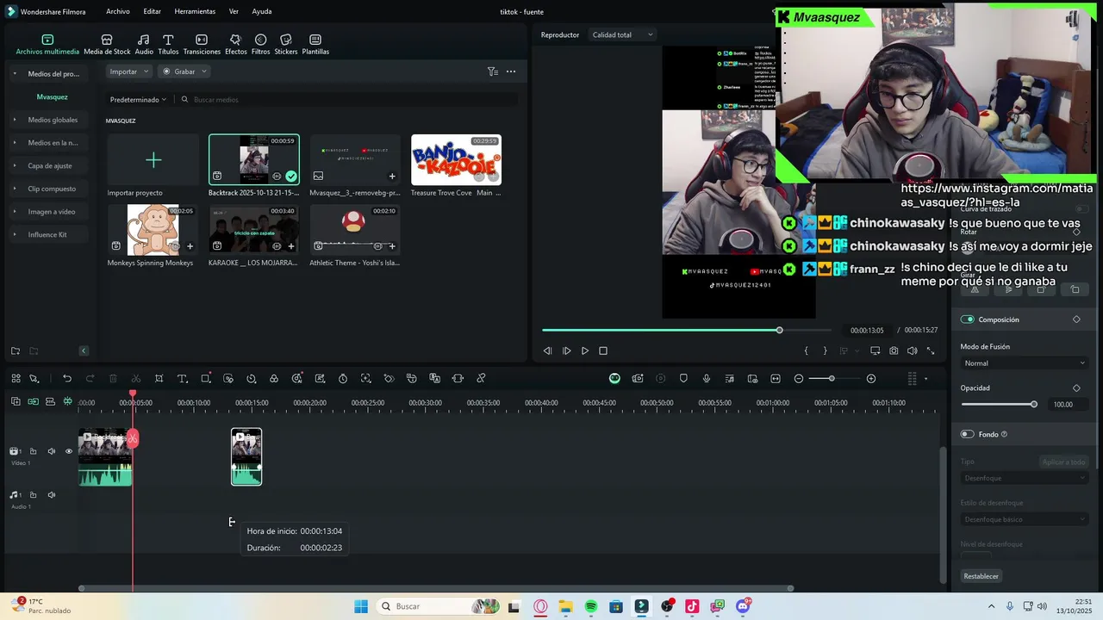Open the Filtros tab

[x=260, y=45]
